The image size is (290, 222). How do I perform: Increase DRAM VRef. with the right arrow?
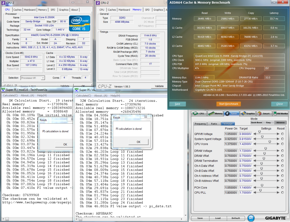(278, 156)
